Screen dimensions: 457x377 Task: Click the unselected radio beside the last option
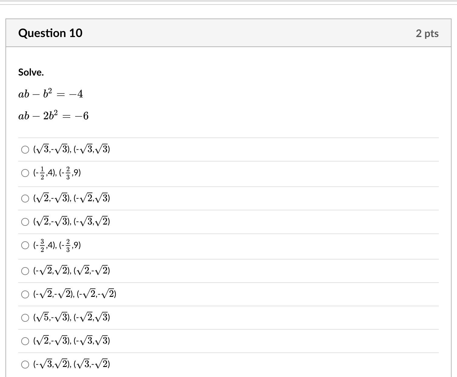click(25, 364)
